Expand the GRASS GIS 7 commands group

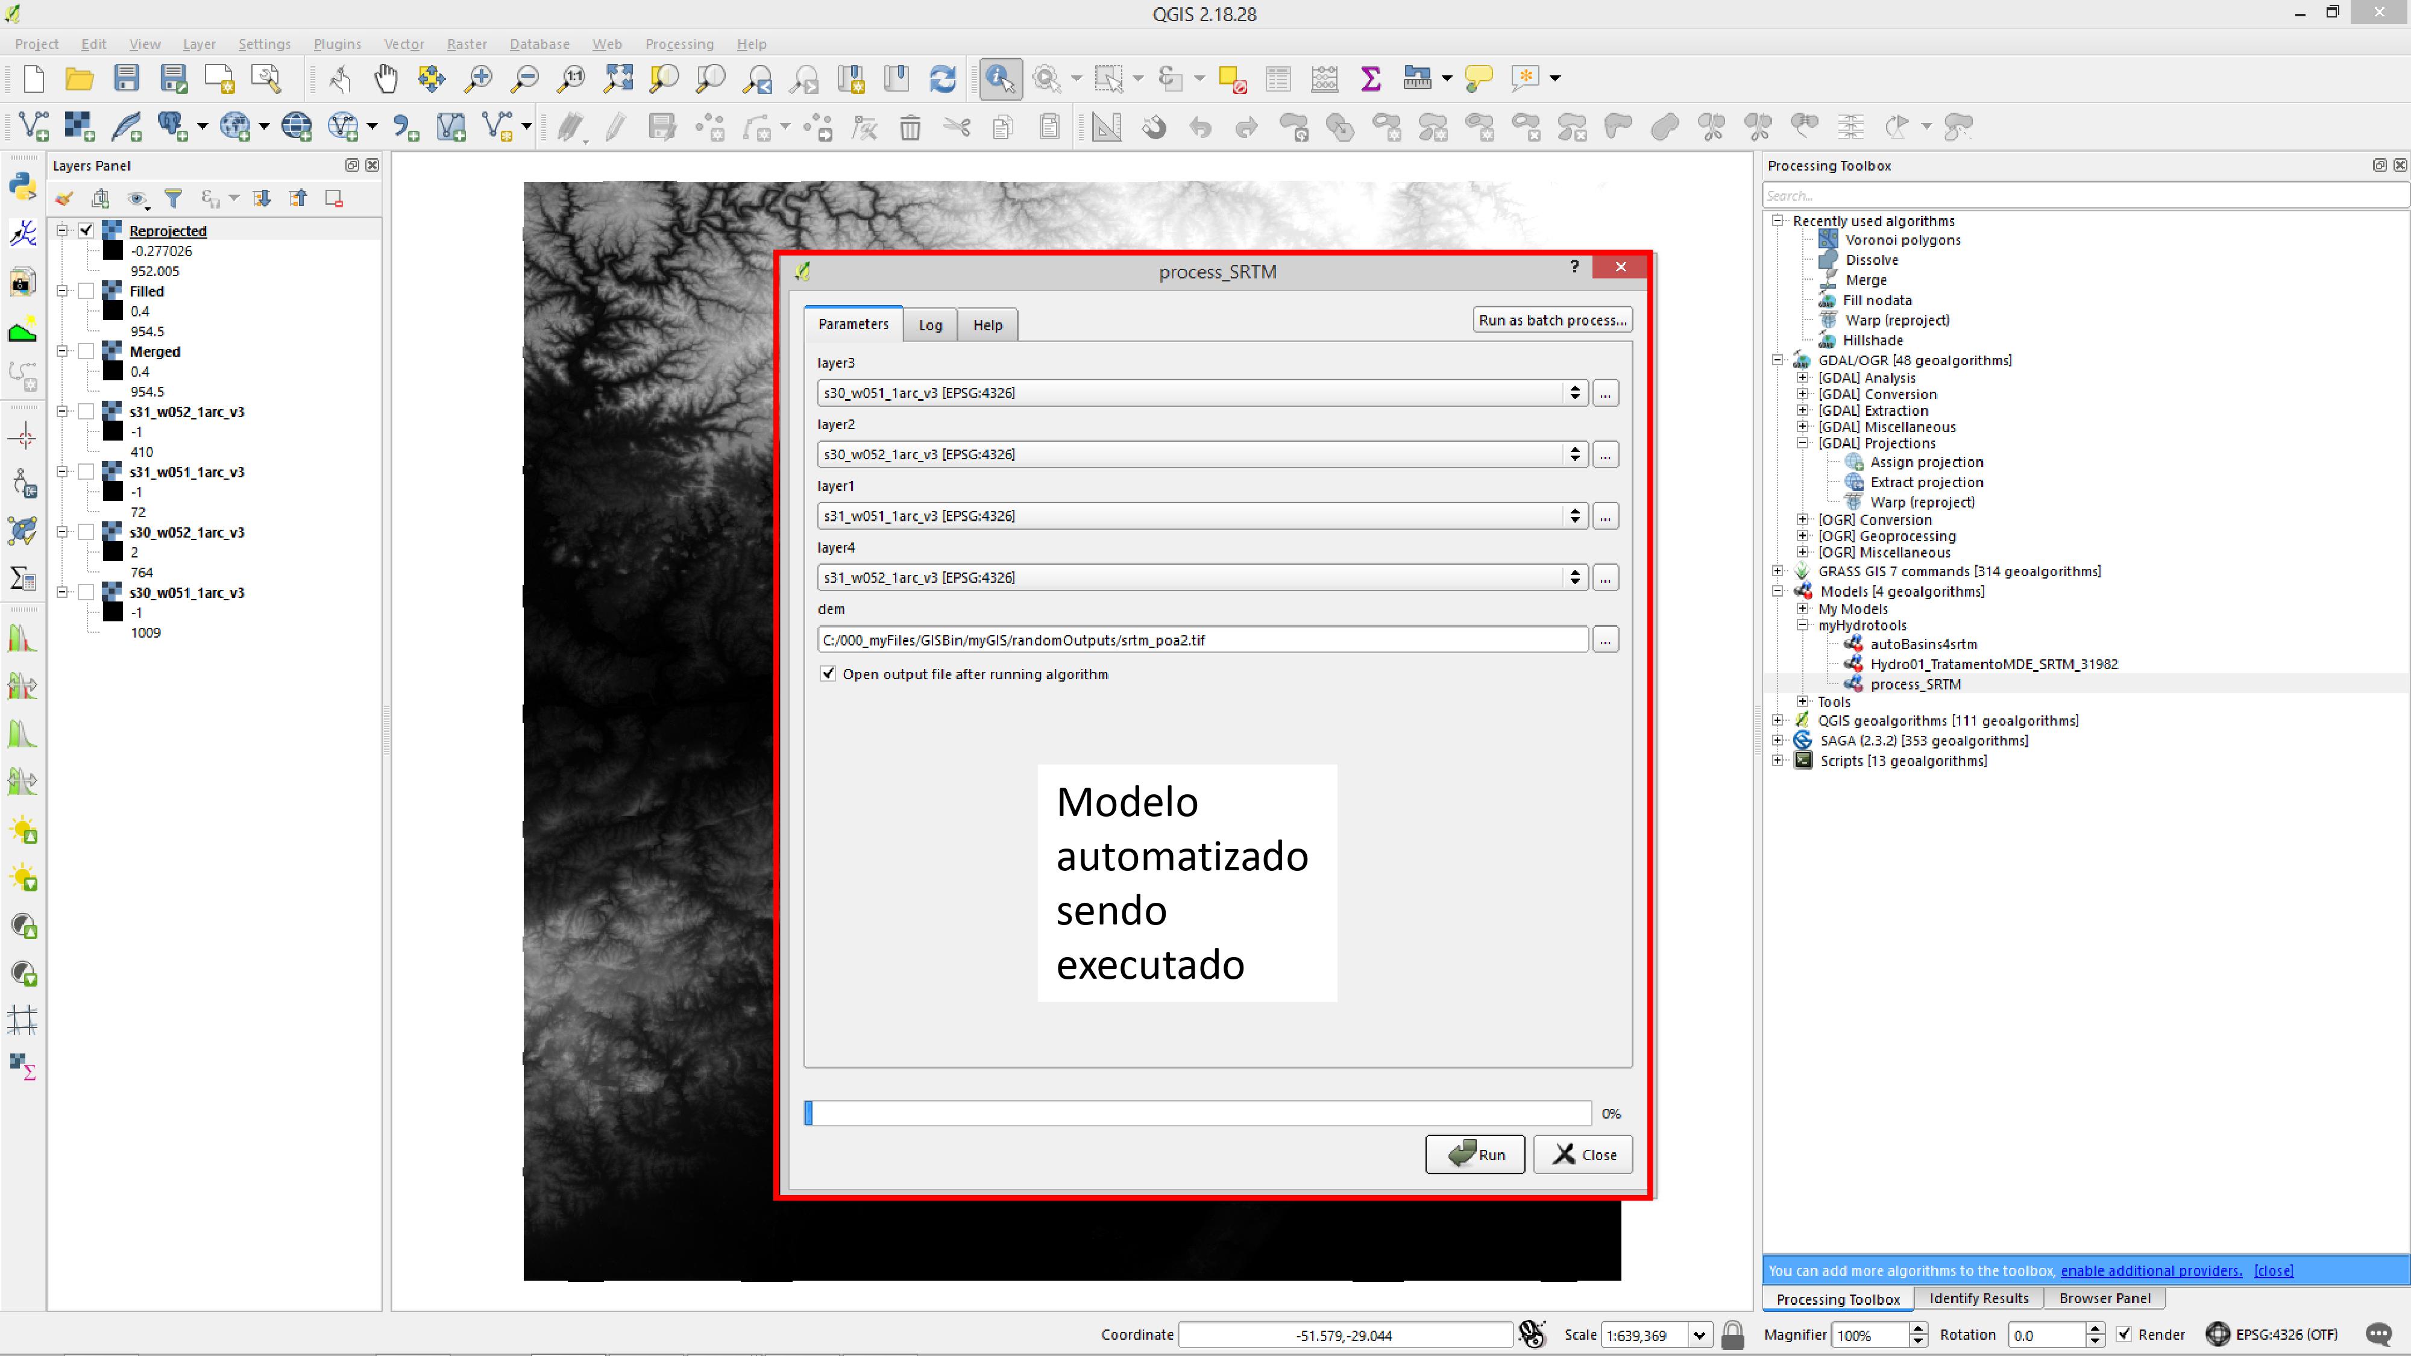1778,571
